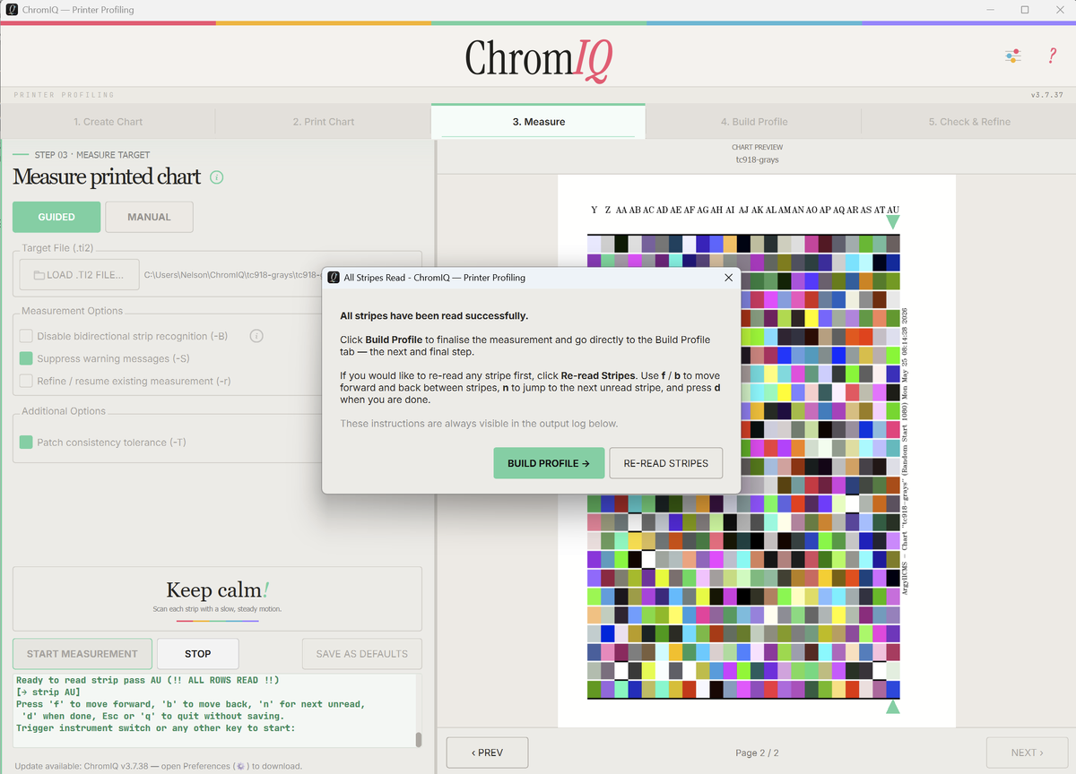1076x774 pixels.
Task: Click Load .TI2 File button
Action: click(79, 275)
